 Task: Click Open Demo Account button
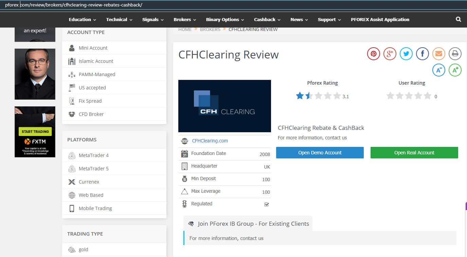coord(320,153)
